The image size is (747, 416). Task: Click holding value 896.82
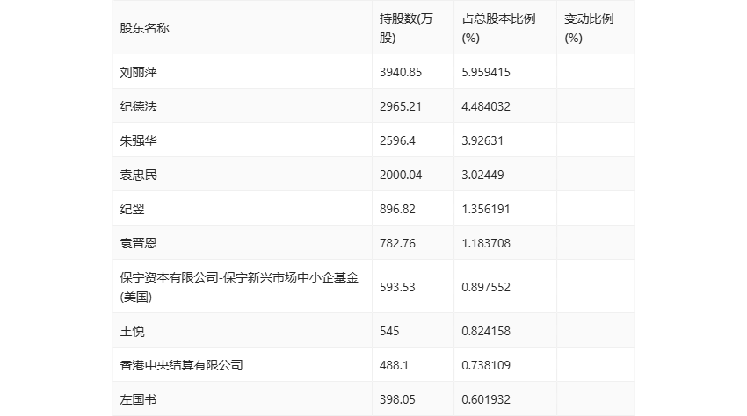(x=397, y=209)
